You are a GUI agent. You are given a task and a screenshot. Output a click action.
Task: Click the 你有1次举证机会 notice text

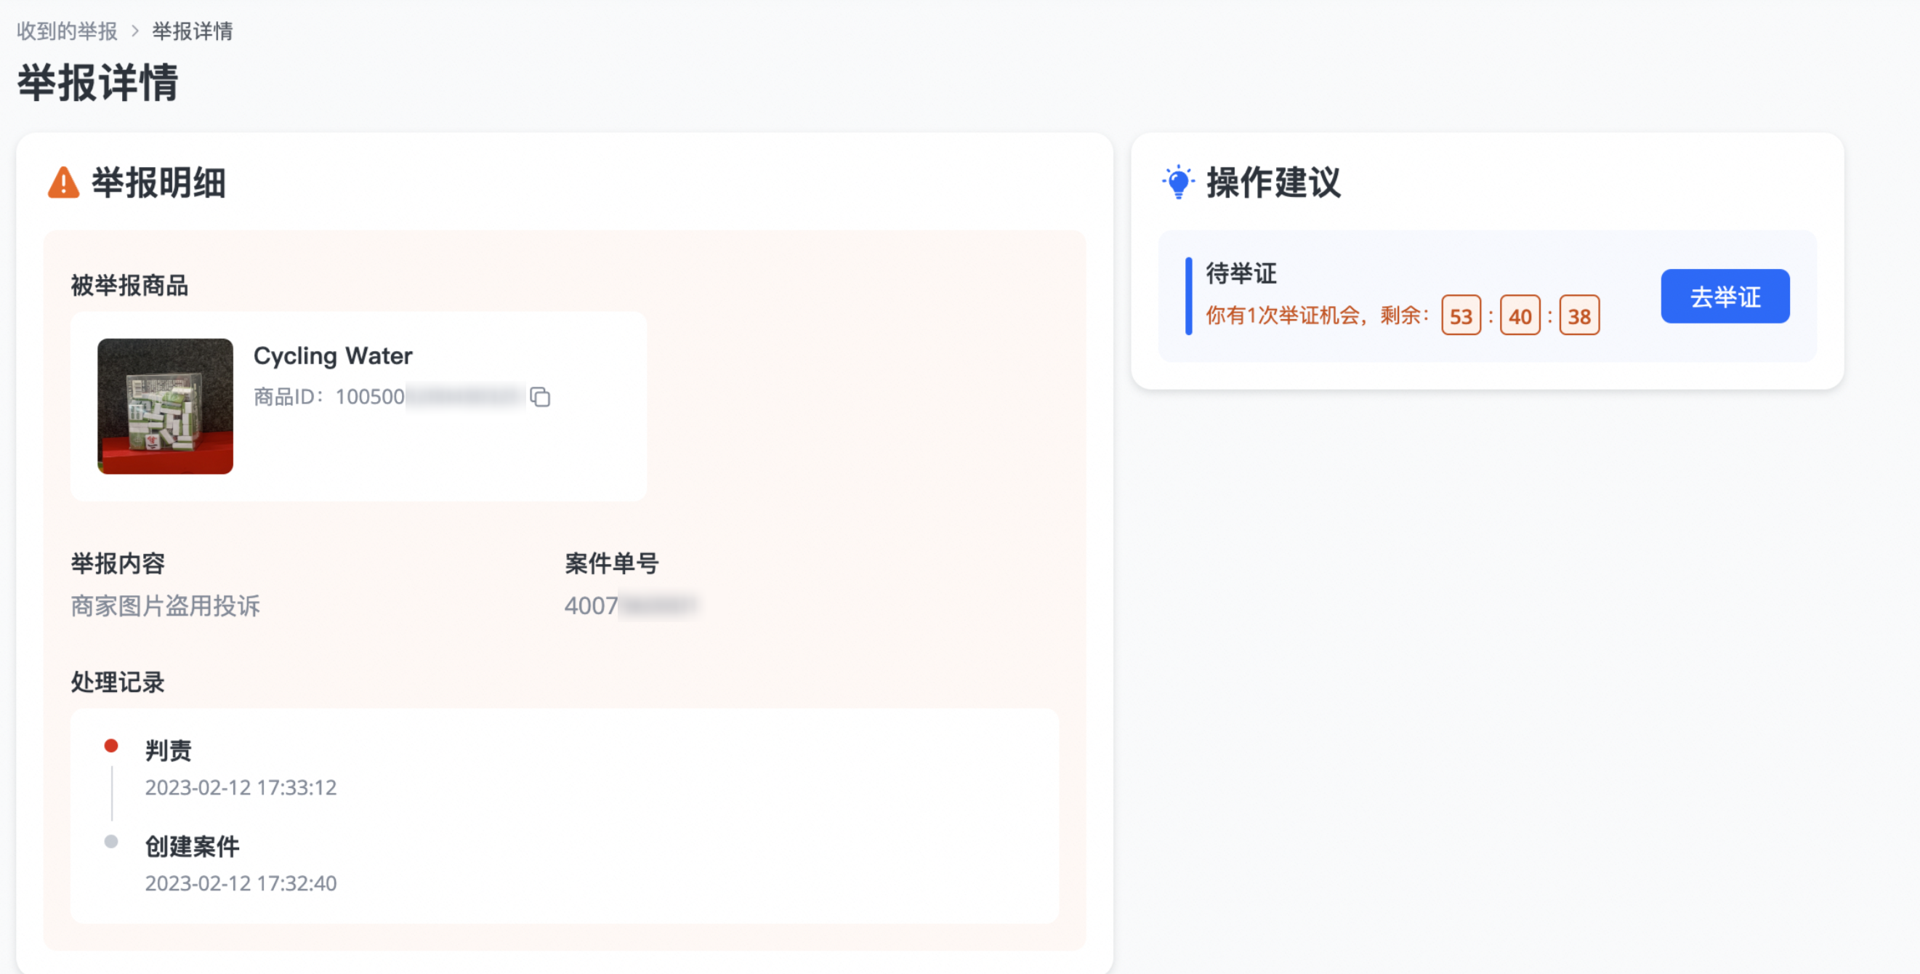[x=1317, y=315]
